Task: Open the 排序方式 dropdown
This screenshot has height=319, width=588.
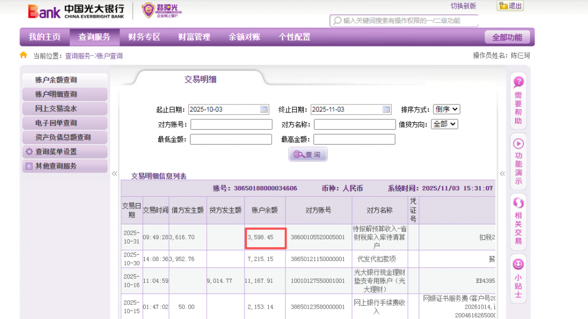Action: 447,110
